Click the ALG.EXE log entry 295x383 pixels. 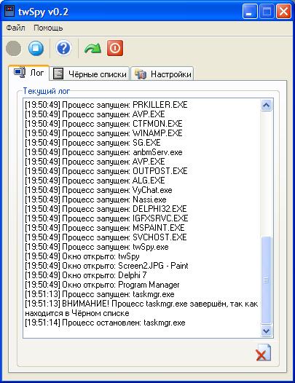pyautogui.click(x=95, y=181)
